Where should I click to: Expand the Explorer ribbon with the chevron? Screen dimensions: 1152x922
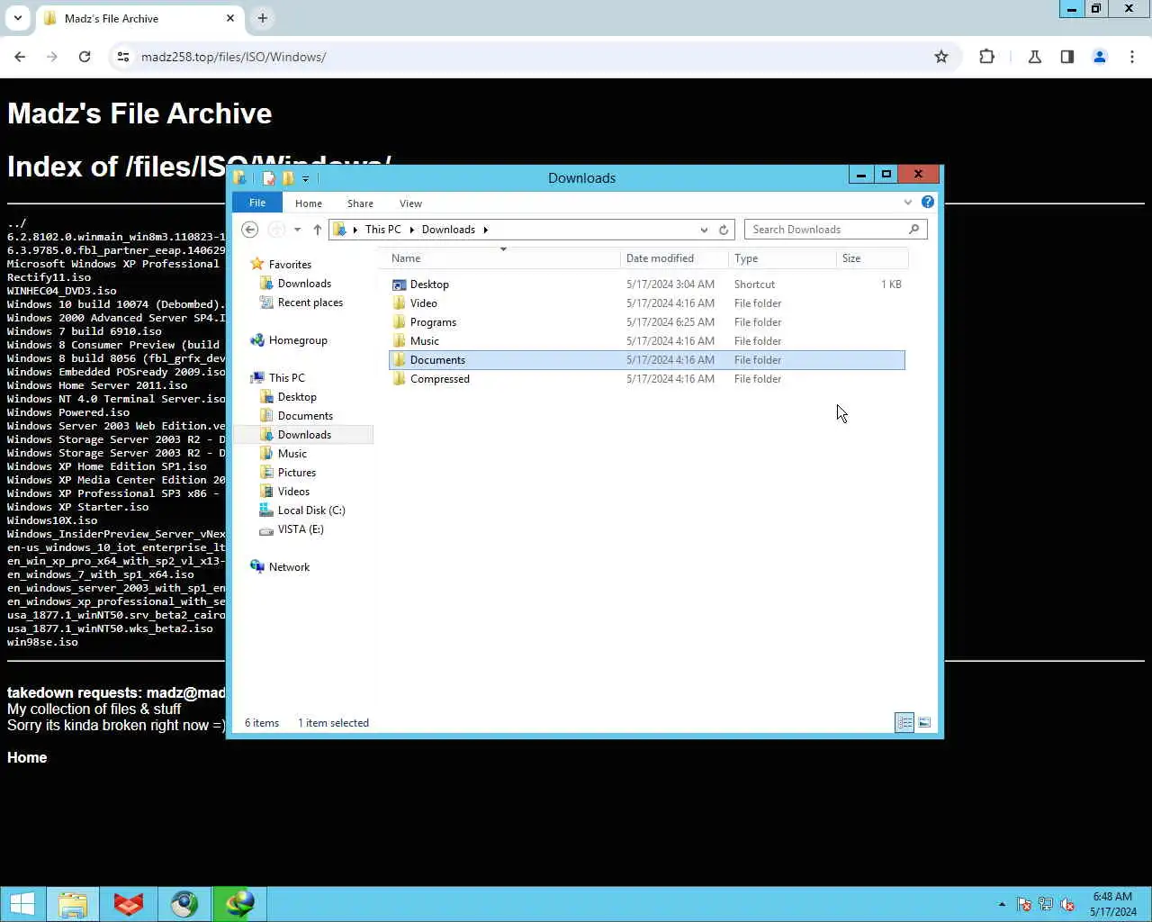tap(907, 203)
